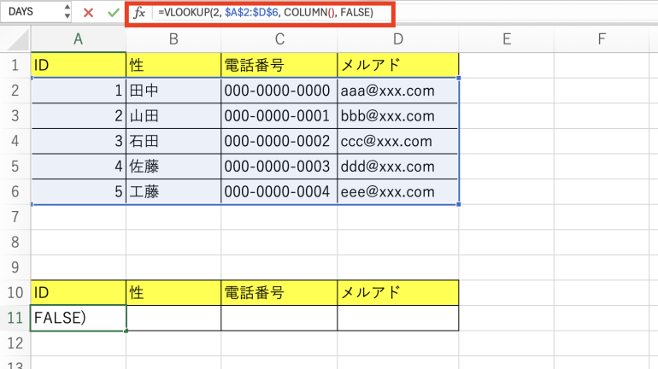Click ID value 3 in row 4
The height and width of the screenshot is (369, 658).
point(79,141)
